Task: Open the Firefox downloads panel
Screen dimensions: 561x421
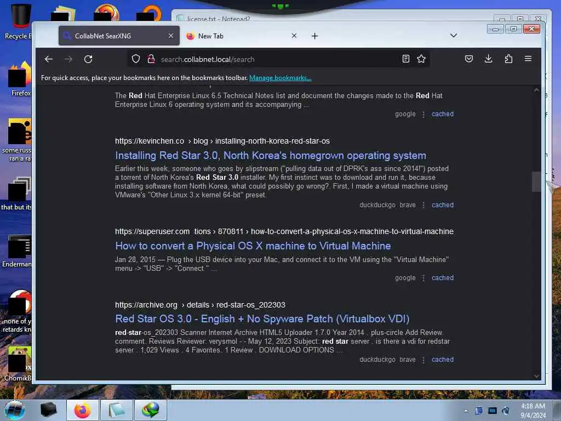Action: coord(488,59)
